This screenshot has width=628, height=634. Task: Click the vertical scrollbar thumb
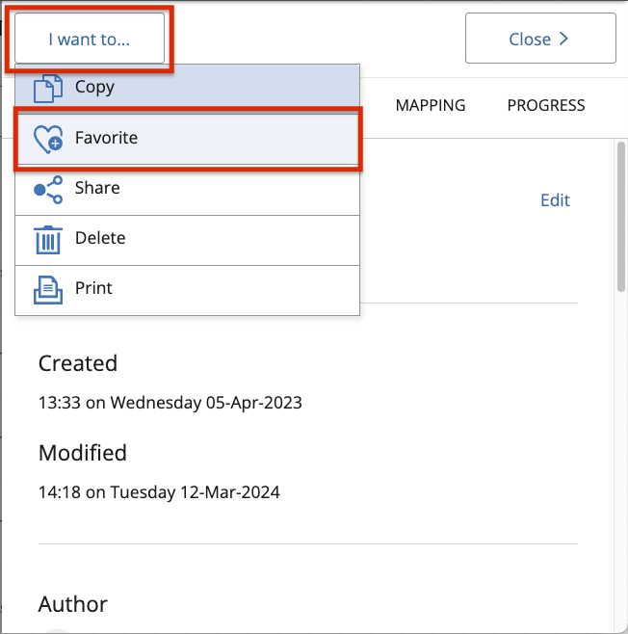pos(621,217)
